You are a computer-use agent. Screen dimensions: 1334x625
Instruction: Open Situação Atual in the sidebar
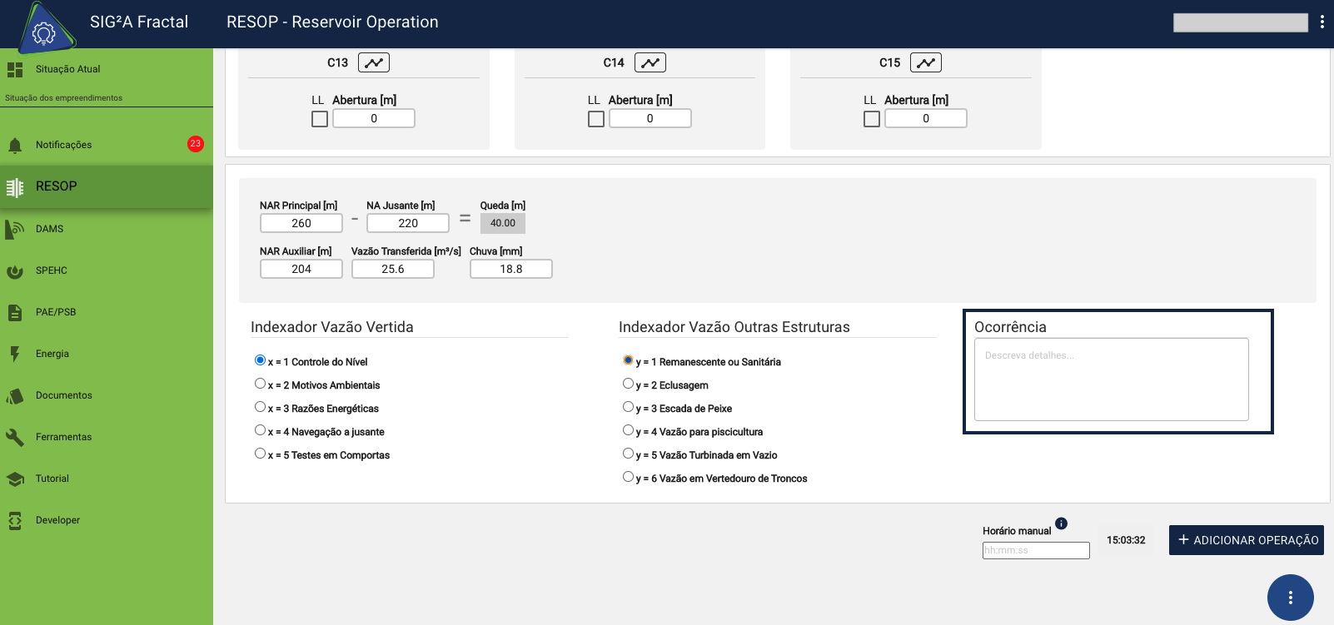tap(67, 69)
